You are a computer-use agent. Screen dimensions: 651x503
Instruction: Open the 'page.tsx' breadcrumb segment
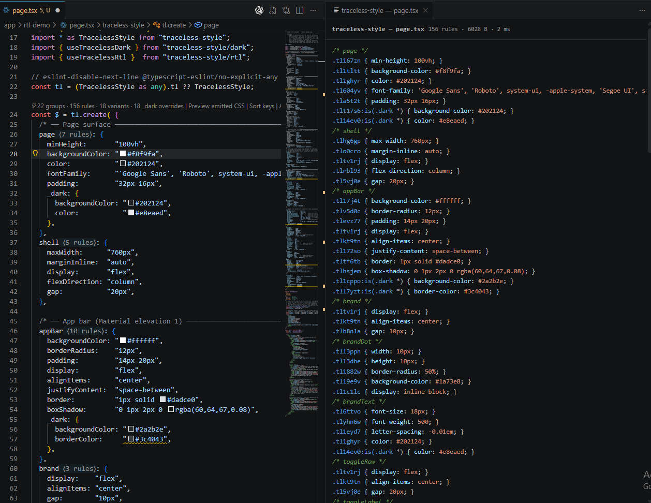tap(82, 25)
